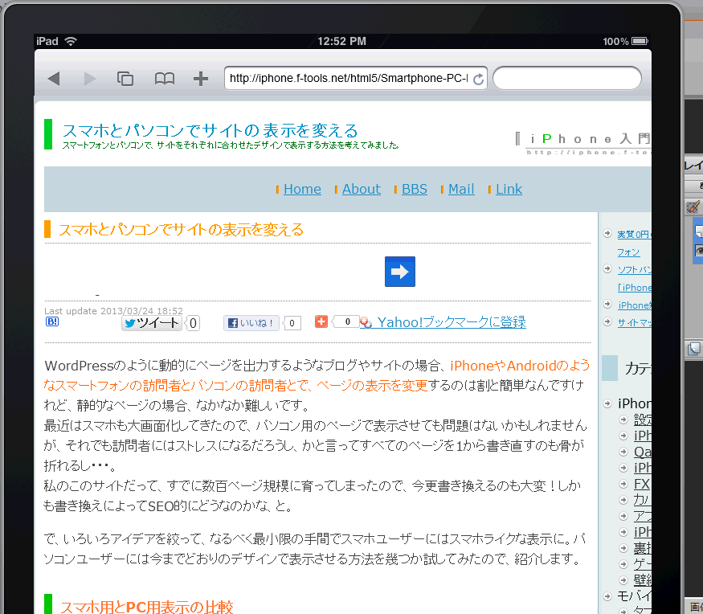Expand the モバイル category in the sidebar
Image resolution: width=703 pixels, height=614 pixels.
[609, 596]
